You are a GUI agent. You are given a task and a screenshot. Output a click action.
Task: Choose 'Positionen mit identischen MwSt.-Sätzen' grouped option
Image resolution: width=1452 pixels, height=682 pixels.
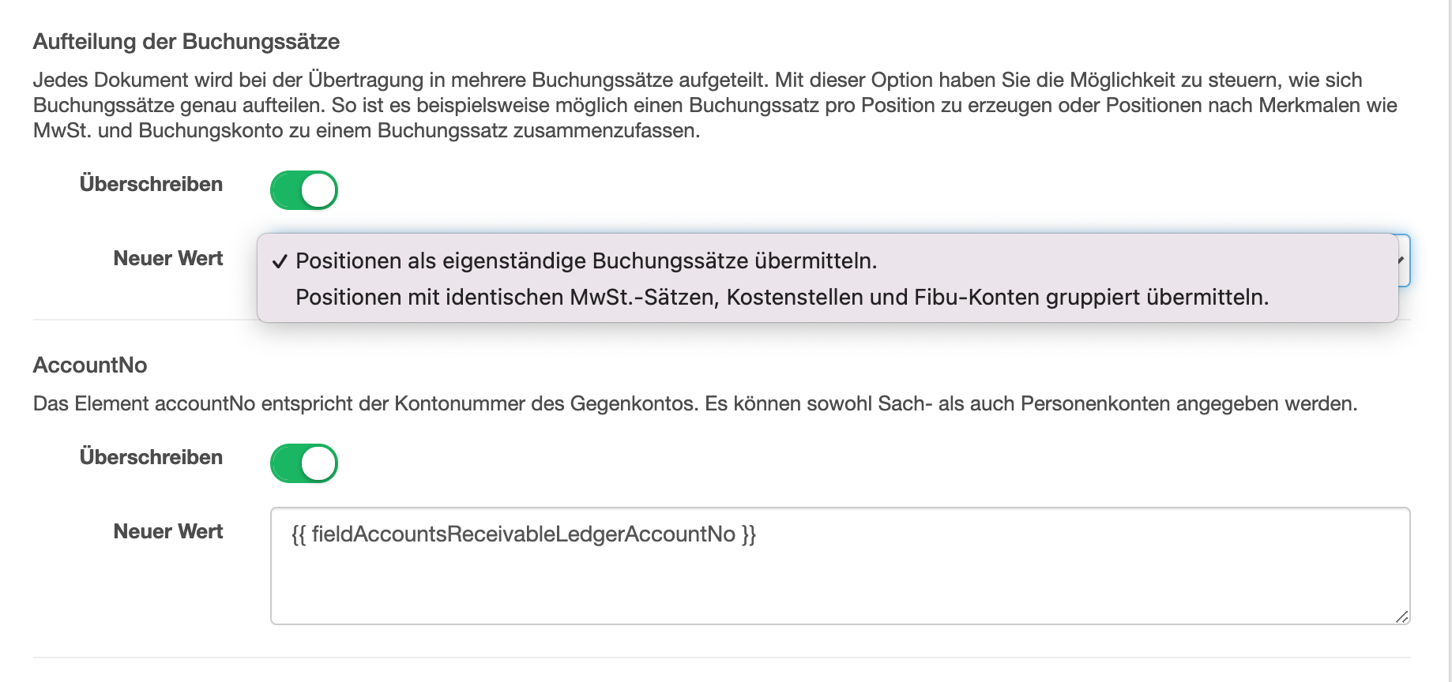click(x=782, y=298)
